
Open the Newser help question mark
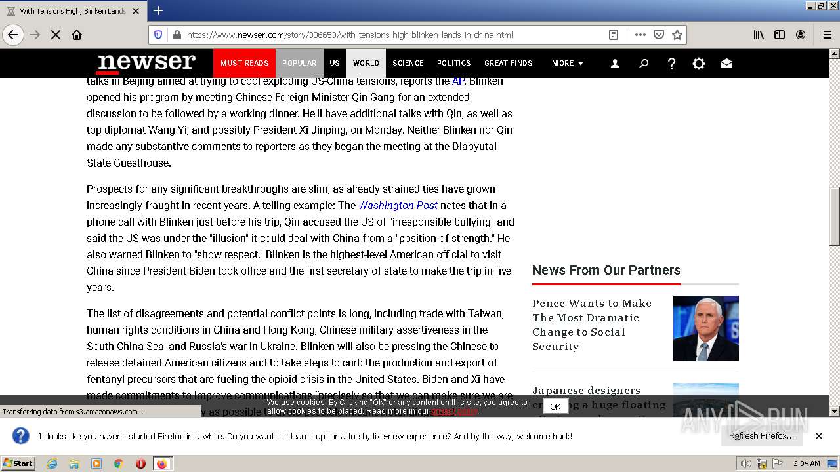pyautogui.click(x=671, y=64)
